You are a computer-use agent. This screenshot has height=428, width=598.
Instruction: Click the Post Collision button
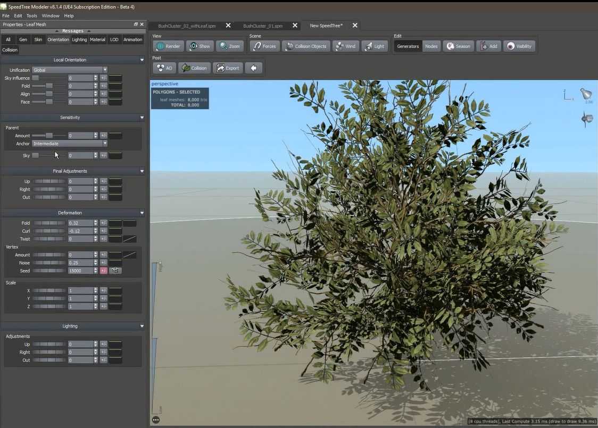click(194, 68)
